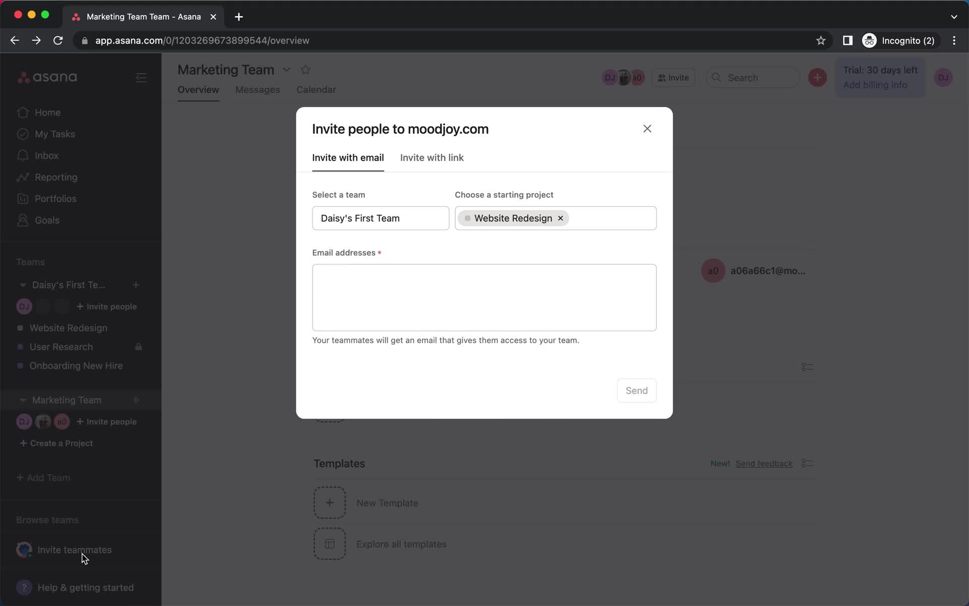
Task: Add item to Marketing Team
Action: tap(136, 400)
